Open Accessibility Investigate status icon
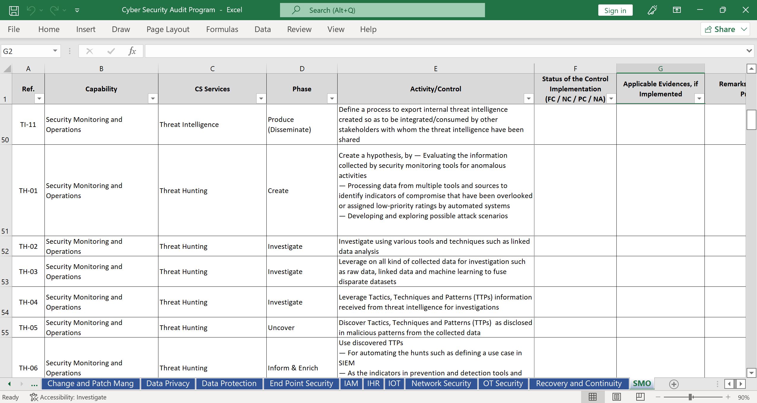The image size is (757, 403). [34, 397]
